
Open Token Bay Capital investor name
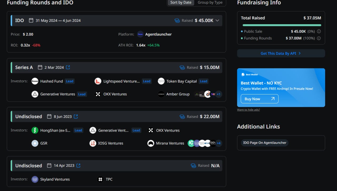[x=182, y=81]
